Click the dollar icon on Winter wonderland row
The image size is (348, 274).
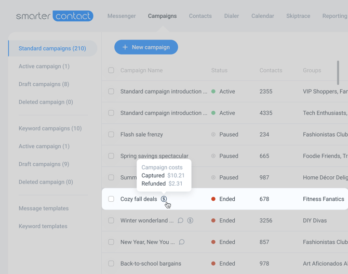coord(190,220)
